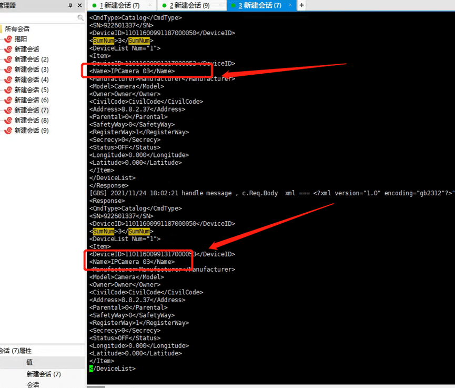Select the 所有会话 root folder

(17, 29)
